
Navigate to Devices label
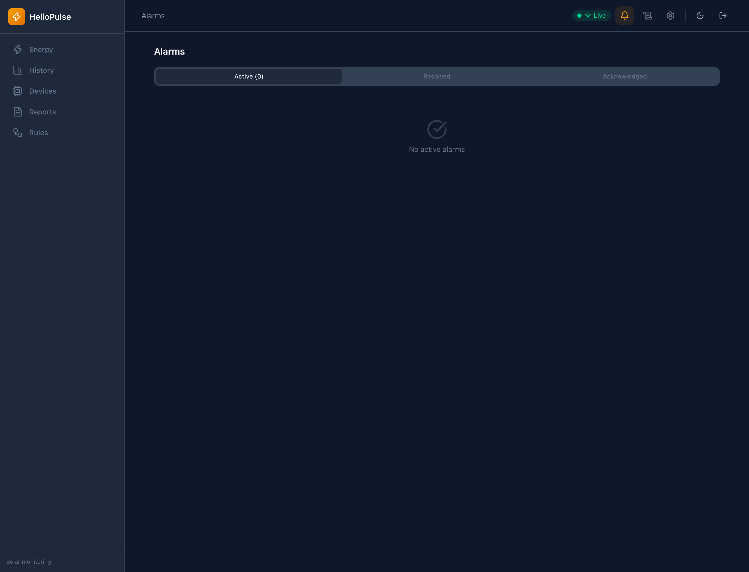click(x=43, y=91)
